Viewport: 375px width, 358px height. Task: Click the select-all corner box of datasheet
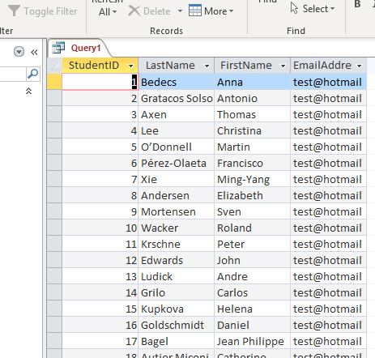[54, 66]
